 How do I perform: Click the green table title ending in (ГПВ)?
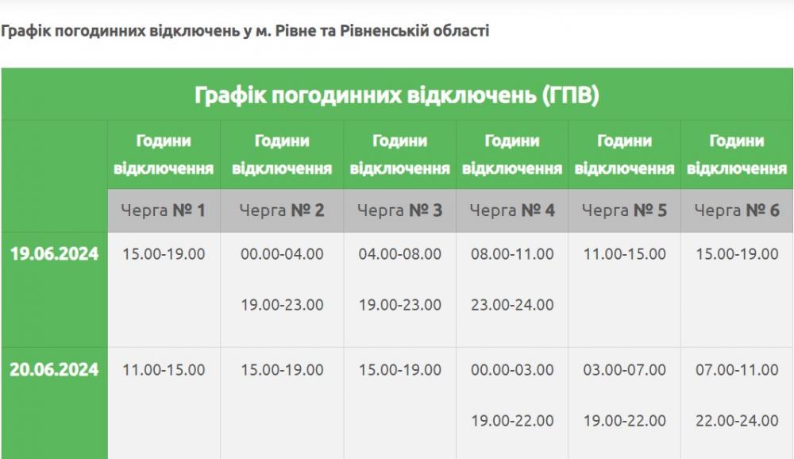pyautogui.click(x=397, y=95)
